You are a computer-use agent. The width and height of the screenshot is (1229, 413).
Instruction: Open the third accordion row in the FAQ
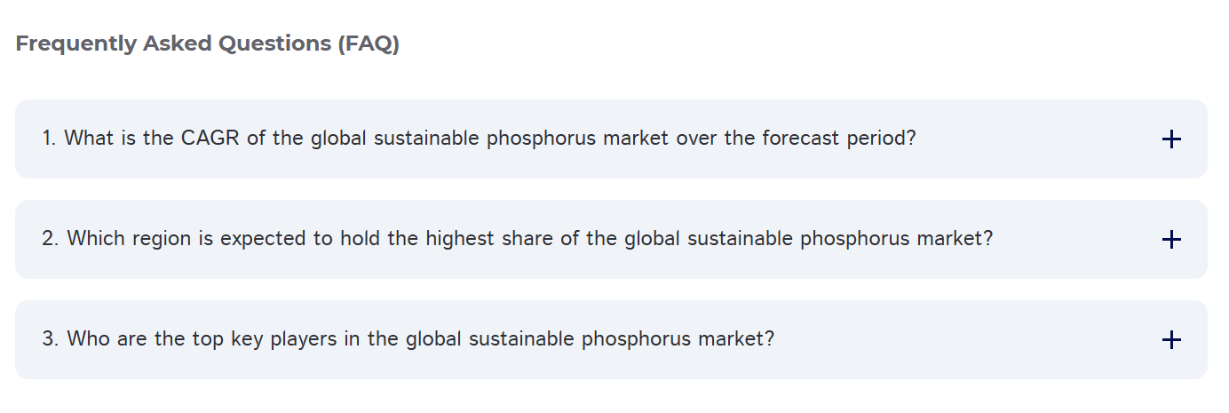click(610, 340)
